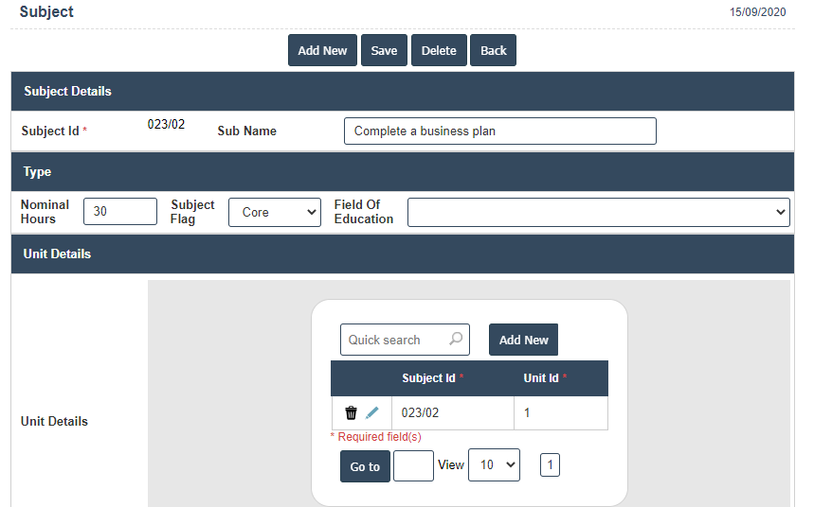Click the page number box beside Go to
This screenshot has width=814, height=507.
pos(413,465)
